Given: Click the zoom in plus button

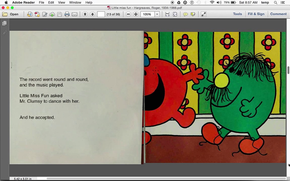Looking at the screenshot, I should (136, 14).
